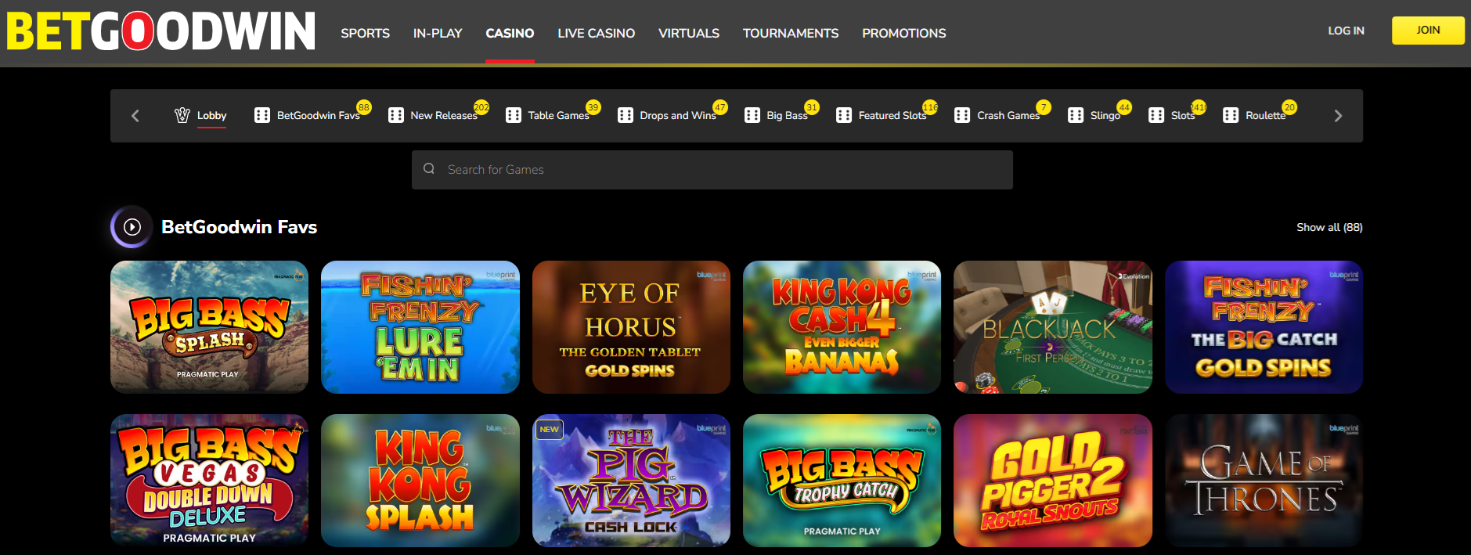Click the Big Bass dice icon
The width and height of the screenshot is (1471, 555).
(x=752, y=115)
